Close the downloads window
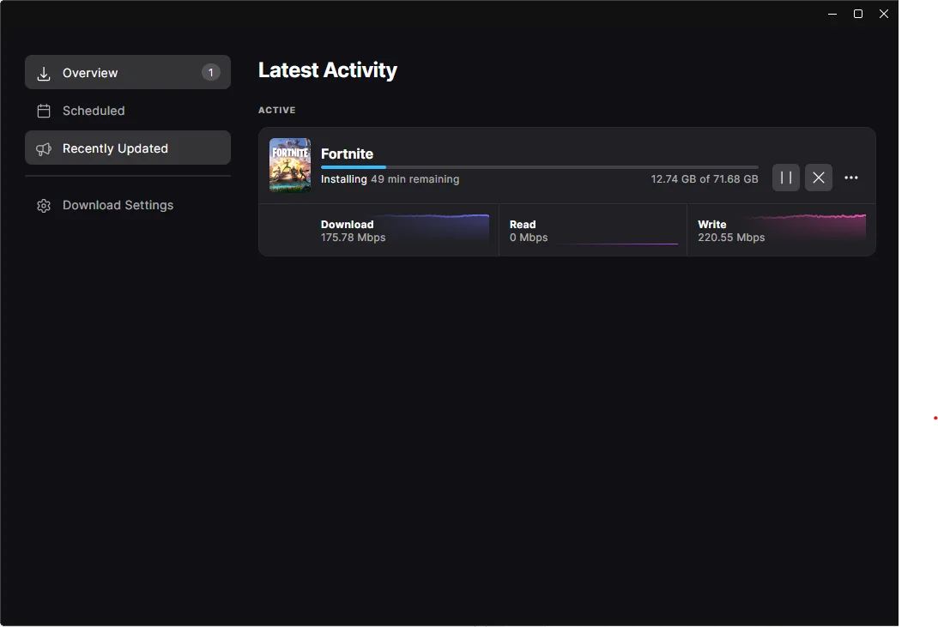The width and height of the screenshot is (938, 627). click(884, 14)
